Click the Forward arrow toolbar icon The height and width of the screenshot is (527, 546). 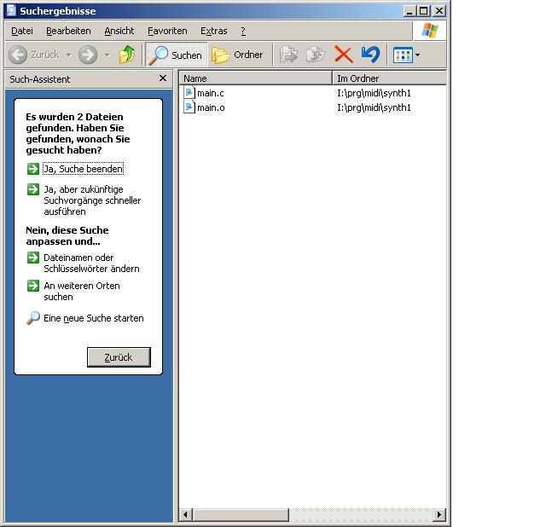tap(88, 55)
